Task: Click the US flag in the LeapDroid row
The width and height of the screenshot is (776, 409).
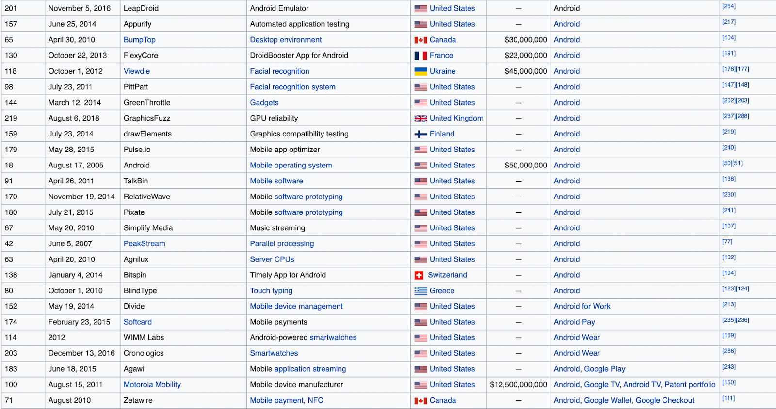Action: click(x=420, y=8)
